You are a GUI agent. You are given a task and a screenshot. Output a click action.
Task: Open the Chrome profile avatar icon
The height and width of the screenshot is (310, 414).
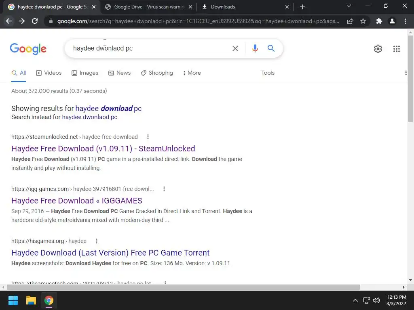tap(392, 21)
